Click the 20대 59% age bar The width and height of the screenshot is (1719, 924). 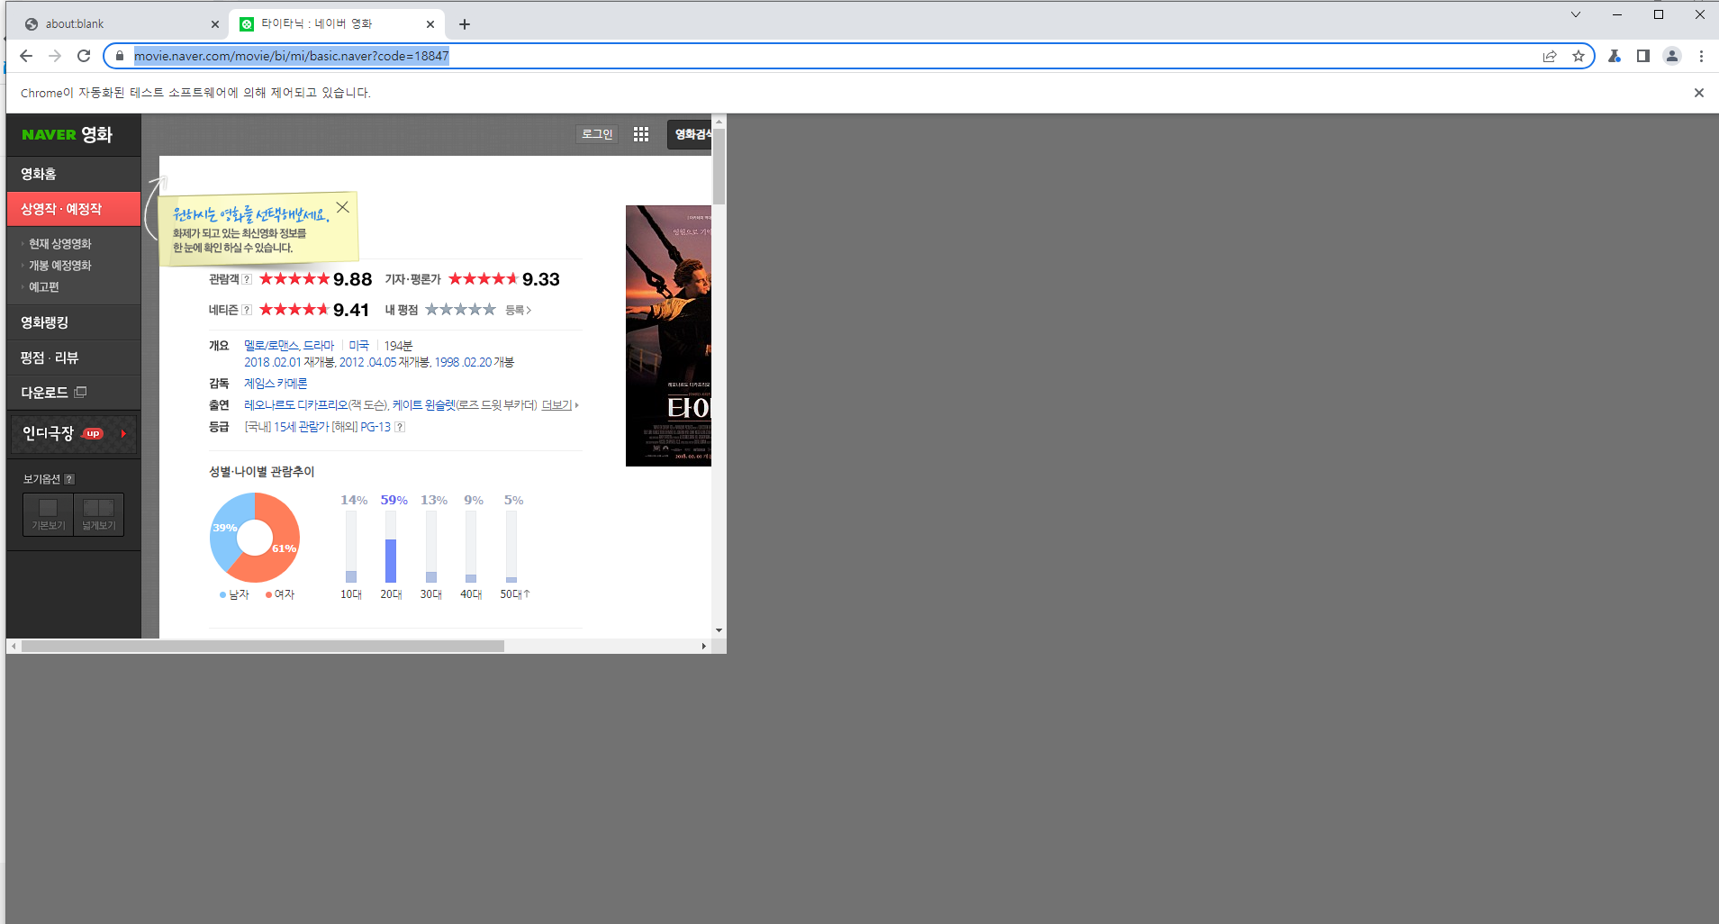coord(391,548)
